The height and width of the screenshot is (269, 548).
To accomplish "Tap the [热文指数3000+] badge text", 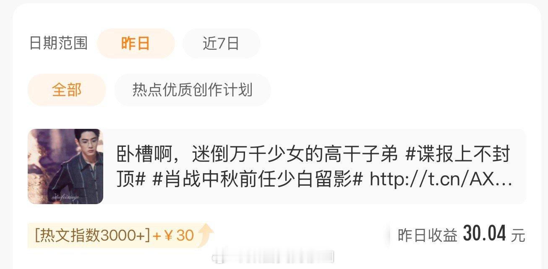I will click(92, 236).
